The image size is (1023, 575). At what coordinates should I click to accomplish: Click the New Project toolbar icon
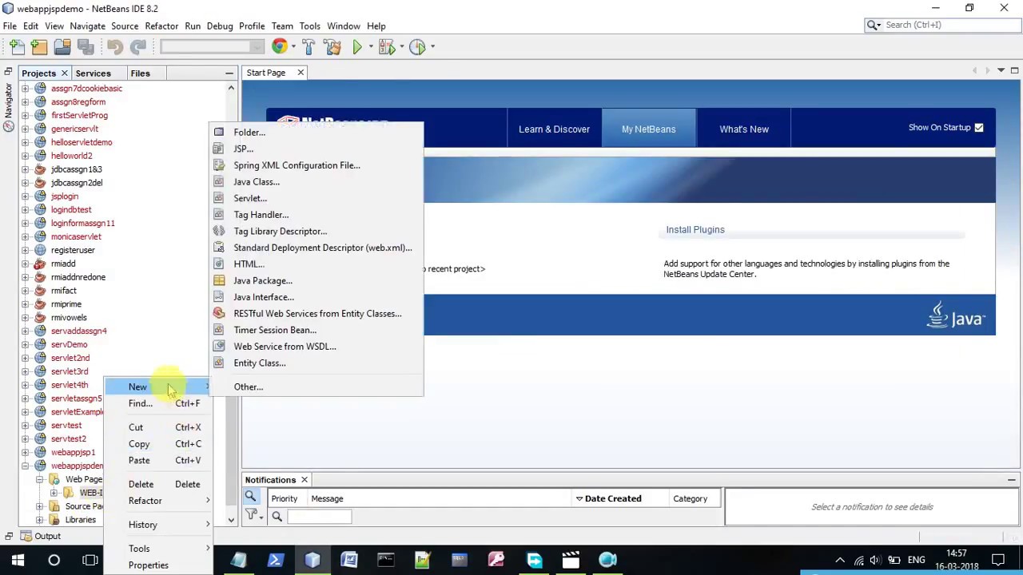click(x=39, y=47)
